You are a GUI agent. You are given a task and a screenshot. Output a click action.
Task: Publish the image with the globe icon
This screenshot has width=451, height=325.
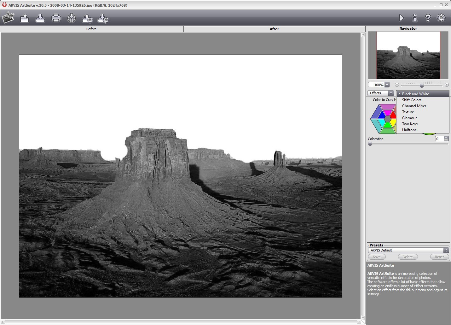[72, 18]
